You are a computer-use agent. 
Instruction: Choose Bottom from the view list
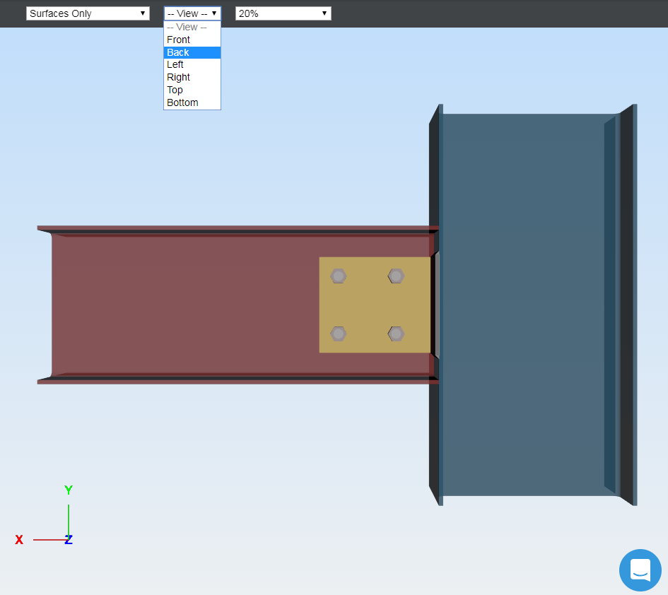tap(192, 102)
